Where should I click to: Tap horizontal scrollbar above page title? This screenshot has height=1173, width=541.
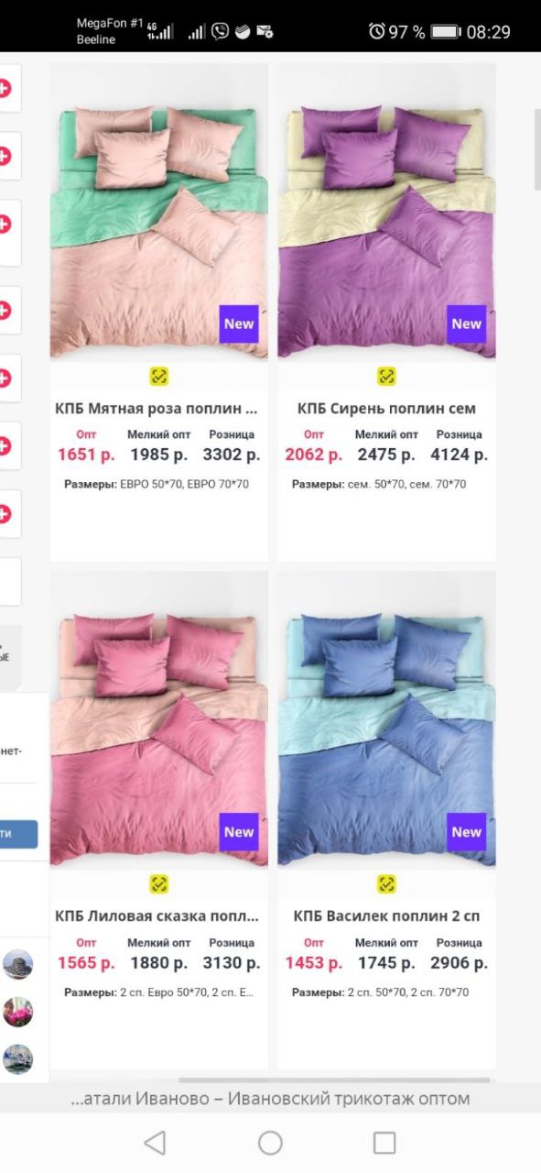[334, 1080]
